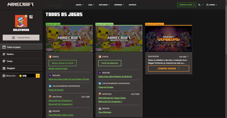Open the Java Realms 30 dias free trial link
The height and width of the screenshot is (118, 227).
(x=69, y=79)
